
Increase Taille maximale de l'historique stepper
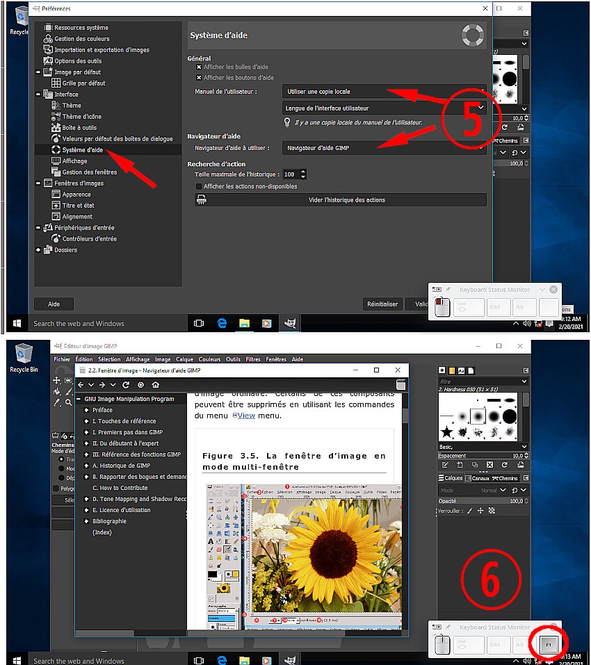click(x=303, y=172)
